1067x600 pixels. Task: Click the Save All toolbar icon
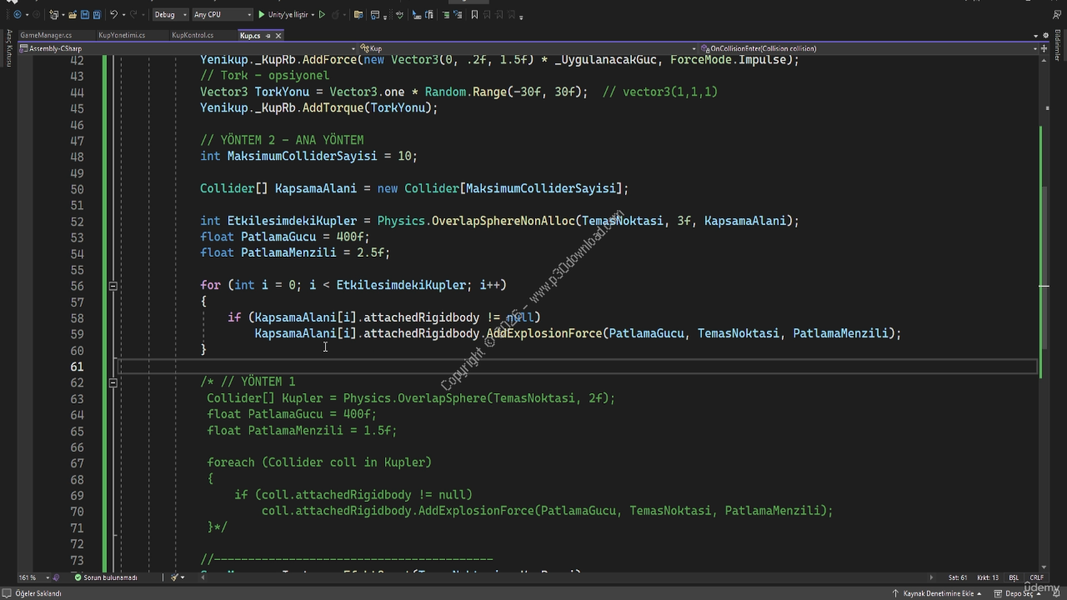(98, 14)
